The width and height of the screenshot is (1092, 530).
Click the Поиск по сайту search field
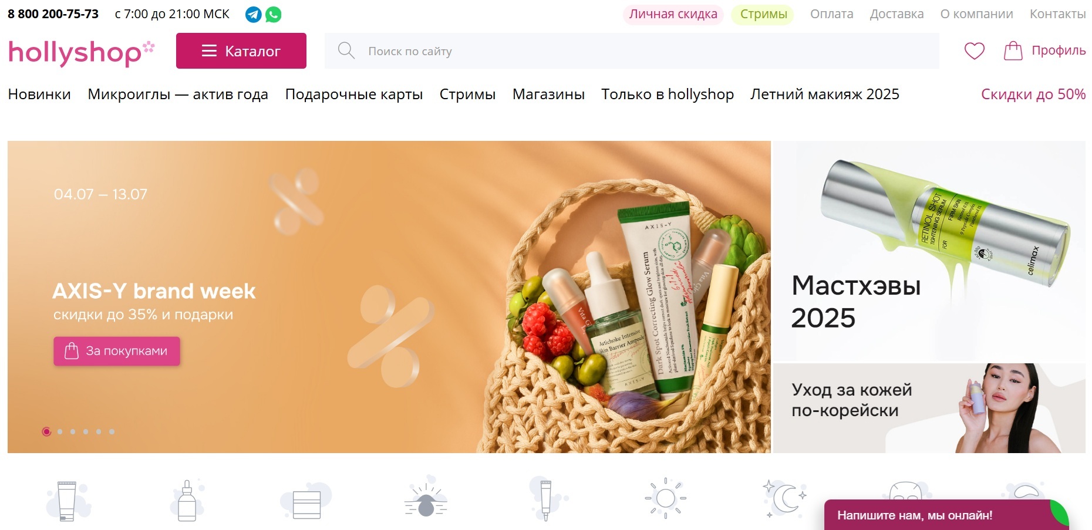[632, 51]
